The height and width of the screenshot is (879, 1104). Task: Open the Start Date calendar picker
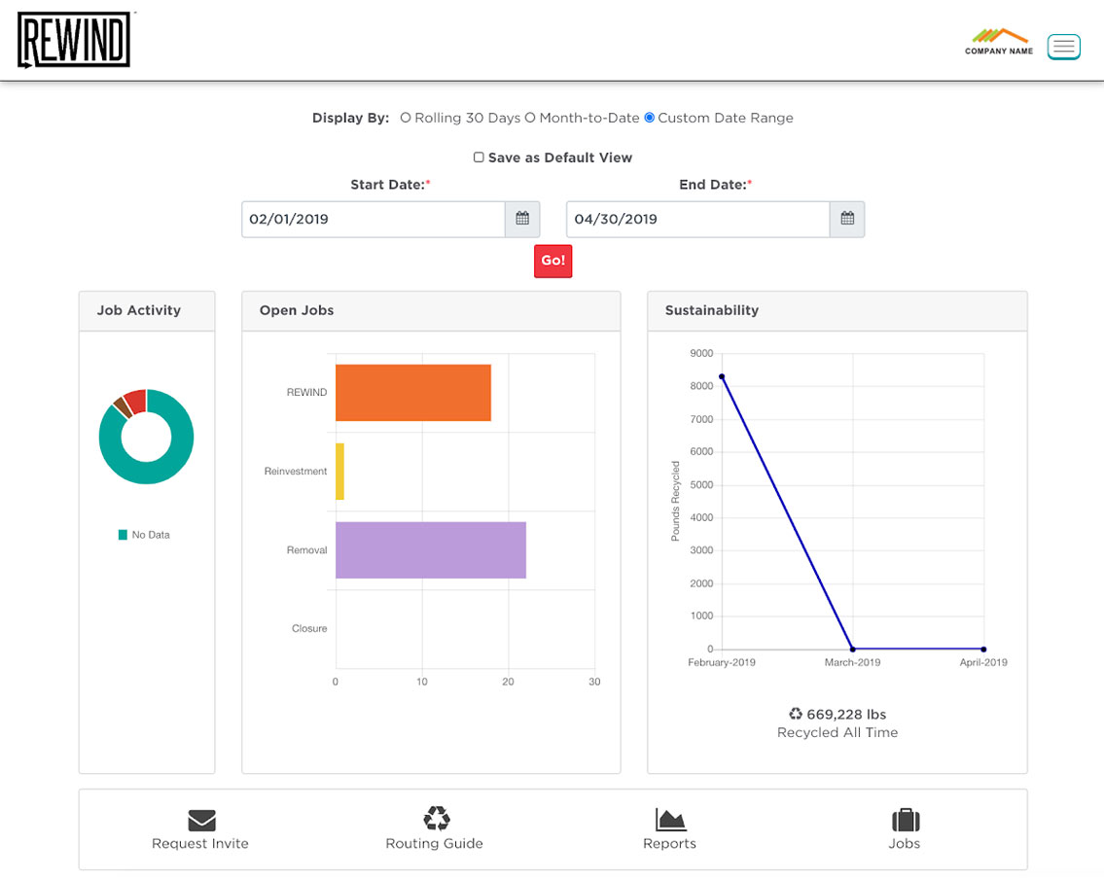click(522, 219)
